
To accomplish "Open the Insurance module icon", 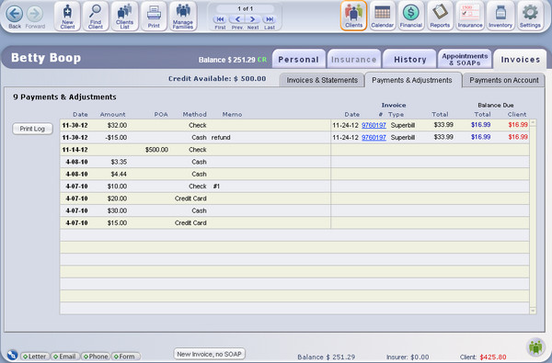I will point(470,16).
